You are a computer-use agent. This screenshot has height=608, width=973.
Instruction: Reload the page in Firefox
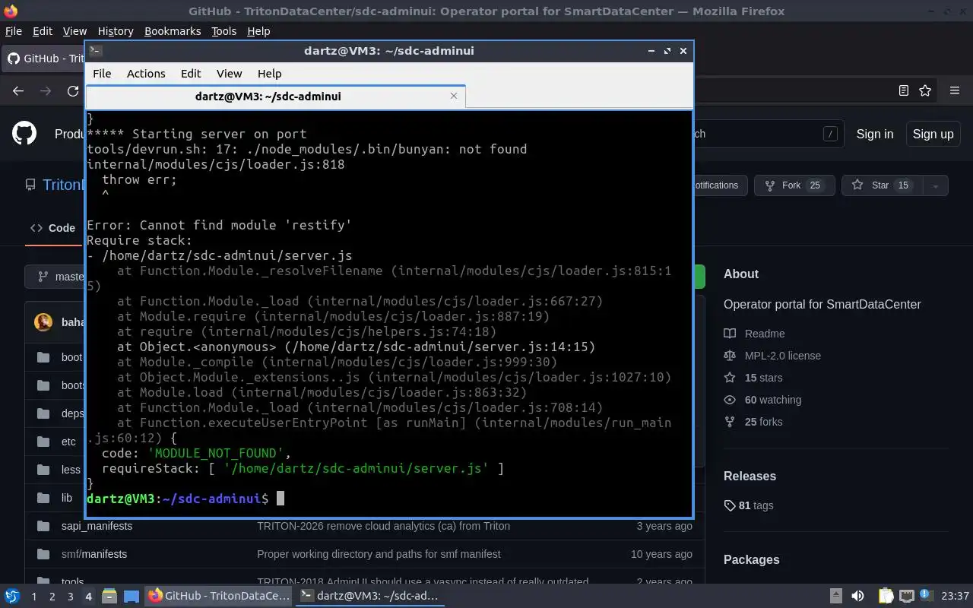point(73,90)
